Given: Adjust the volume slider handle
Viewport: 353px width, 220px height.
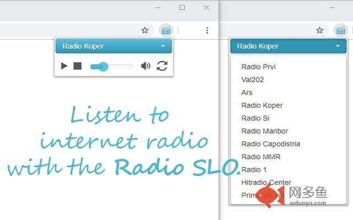Looking at the screenshot, I should 104,67.
